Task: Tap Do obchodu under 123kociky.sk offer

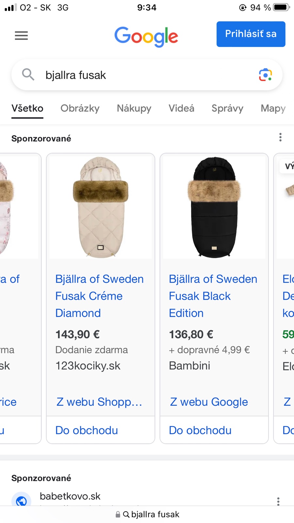Action: [x=87, y=430]
